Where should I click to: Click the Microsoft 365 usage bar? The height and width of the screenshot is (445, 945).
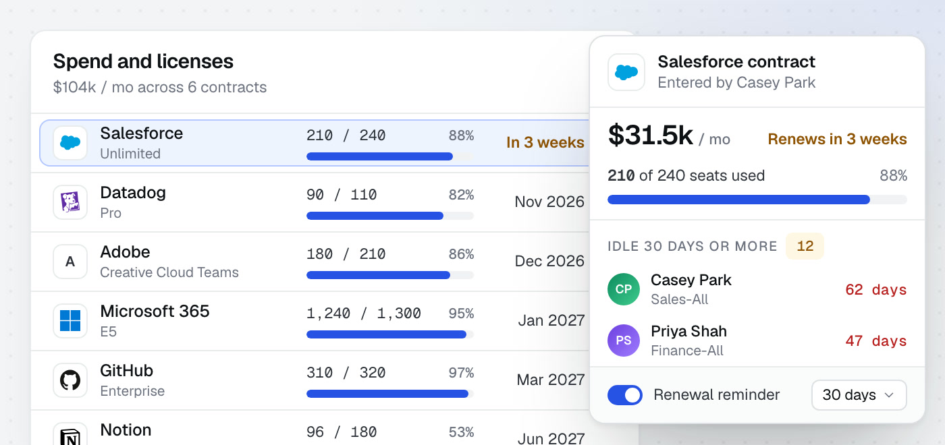click(x=390, y=334)
